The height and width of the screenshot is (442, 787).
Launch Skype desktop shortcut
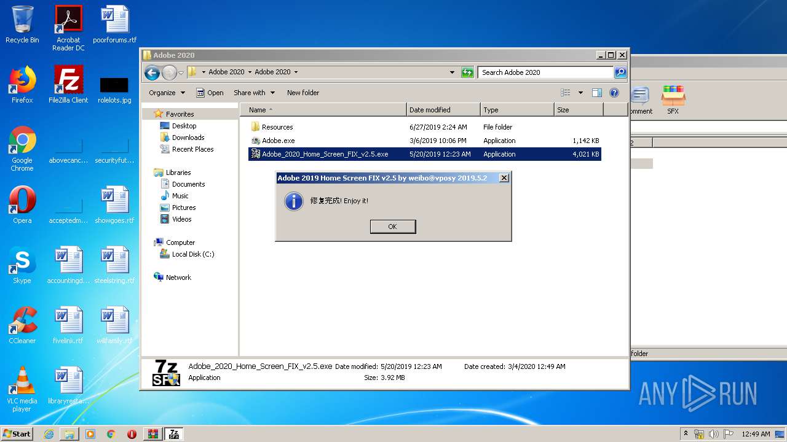pos(22,265)
